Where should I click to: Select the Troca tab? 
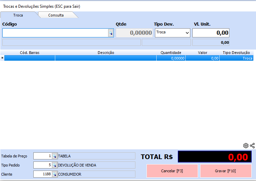18,15
